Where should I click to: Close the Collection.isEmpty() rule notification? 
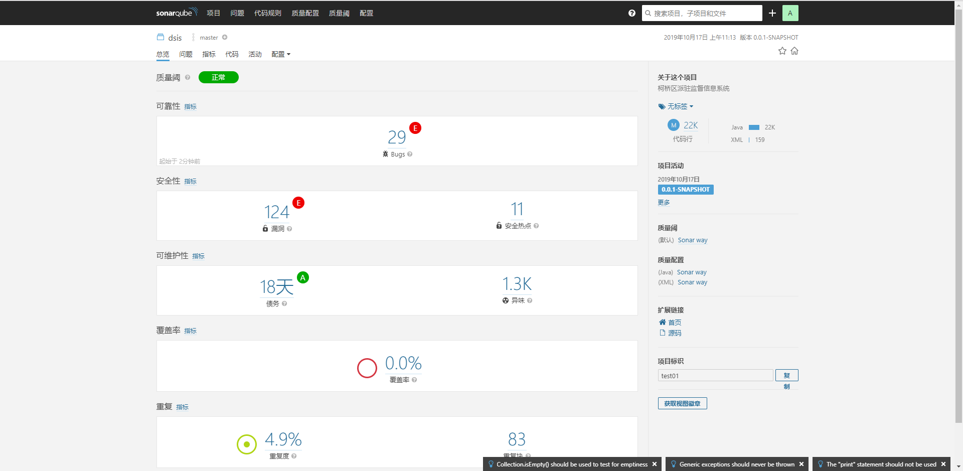(x=655, y=464)
